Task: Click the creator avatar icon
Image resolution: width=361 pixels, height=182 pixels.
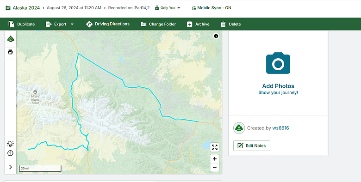Action: point(239,128)
